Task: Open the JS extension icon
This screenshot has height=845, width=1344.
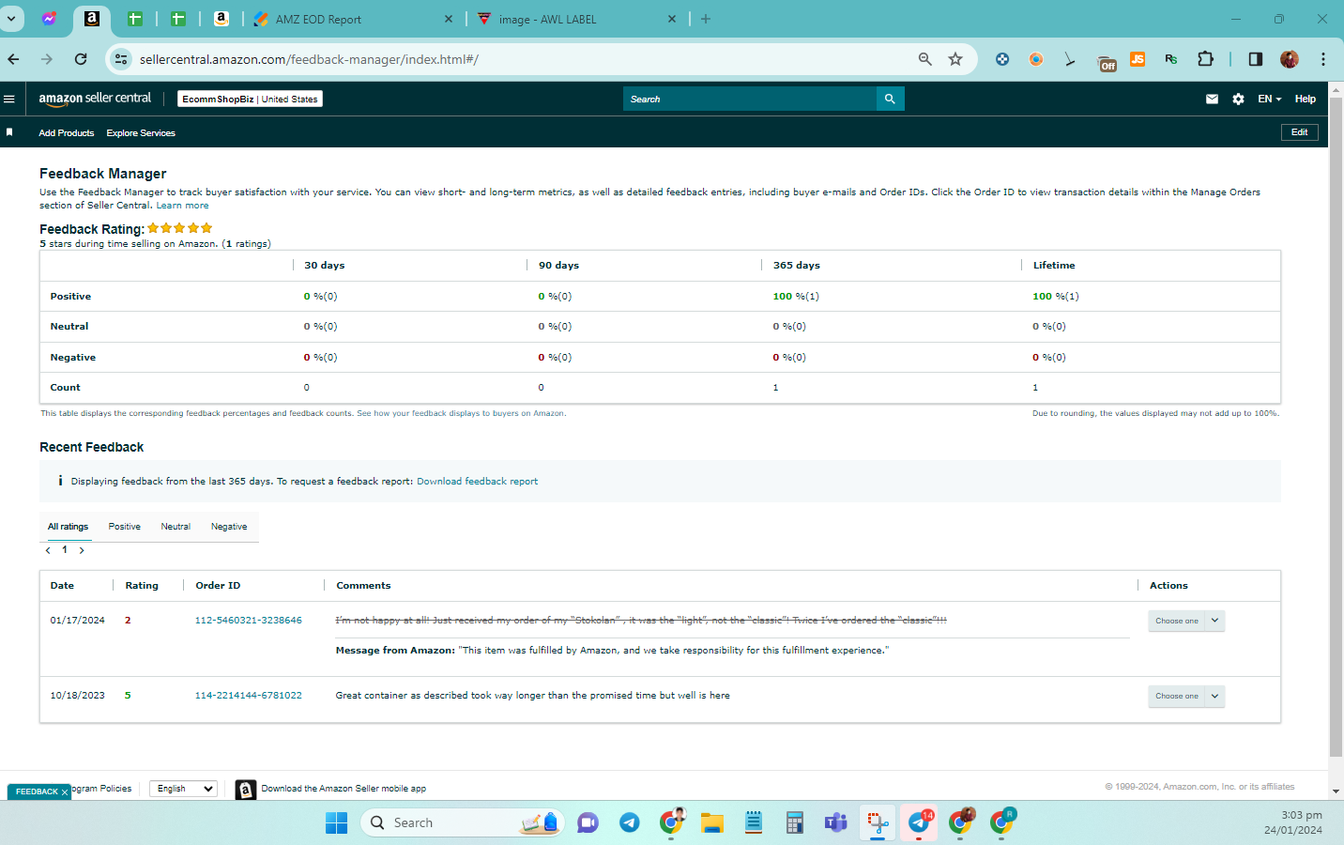Action: 1138,59
